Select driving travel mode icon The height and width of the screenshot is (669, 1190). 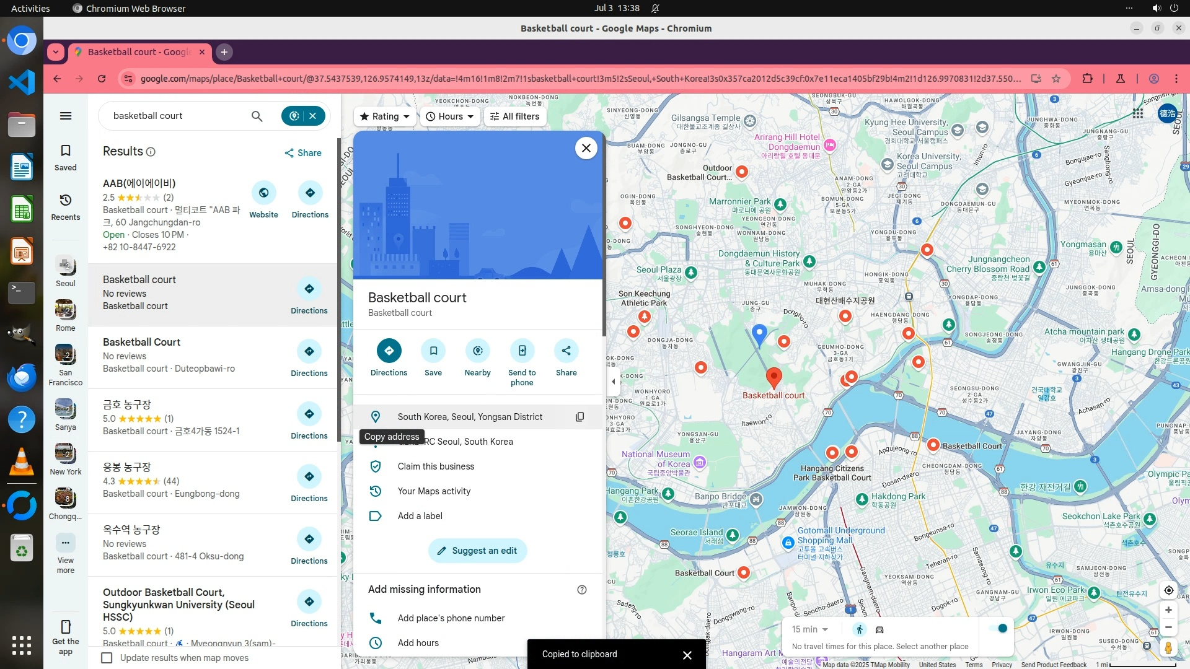(879, 630)
